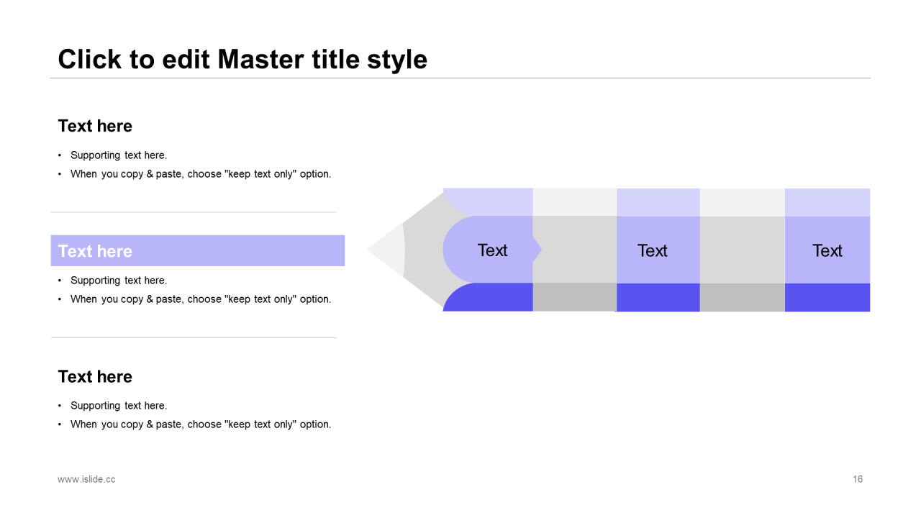The width and height of the screenshot is (921, 518).
Task: Select the last 'Text here' heading above the footer
Action: coord(95,376)
